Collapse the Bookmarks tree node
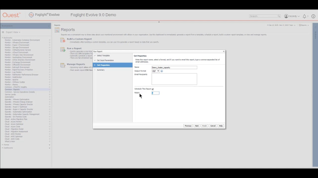Viewport: 318px width, 178px height. [2, 38]
